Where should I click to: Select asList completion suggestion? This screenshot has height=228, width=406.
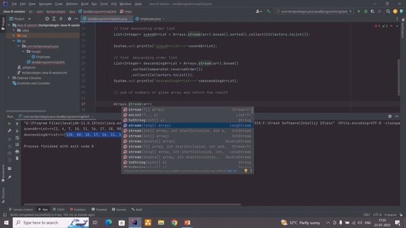coord(188,115)
